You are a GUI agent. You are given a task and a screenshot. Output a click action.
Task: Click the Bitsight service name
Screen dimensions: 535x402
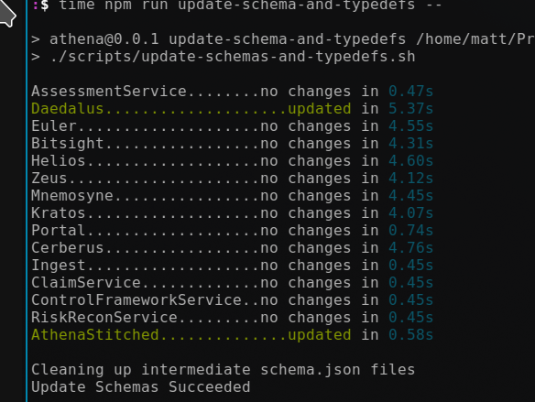pos(67,144)
